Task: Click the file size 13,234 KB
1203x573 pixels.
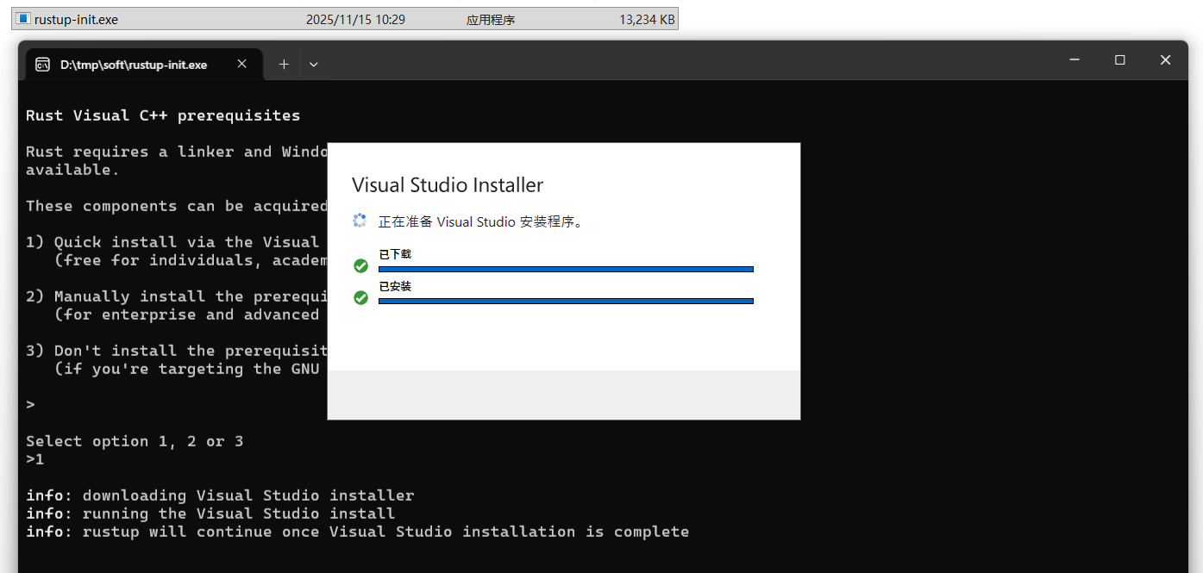Action: coord(647,19)
